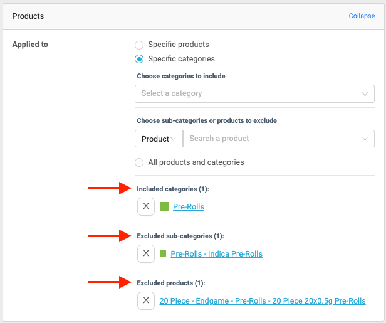Open the 20 Piece Endgame product link
The height and width of the screenshot is (323, 386).
[x=263, y=301]
